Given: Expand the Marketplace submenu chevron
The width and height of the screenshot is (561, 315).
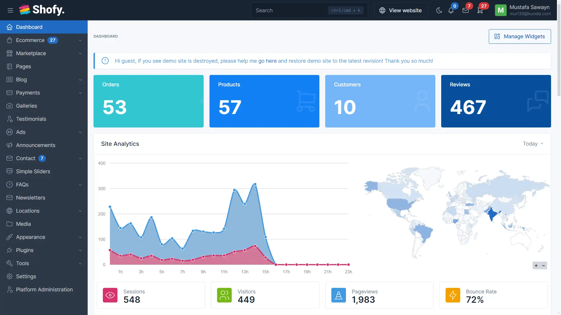Looking at the screenshot, I should tap(80, 54).
